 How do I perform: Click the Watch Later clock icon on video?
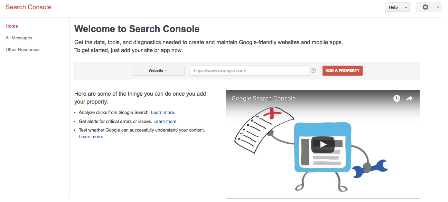pos(397,98)
